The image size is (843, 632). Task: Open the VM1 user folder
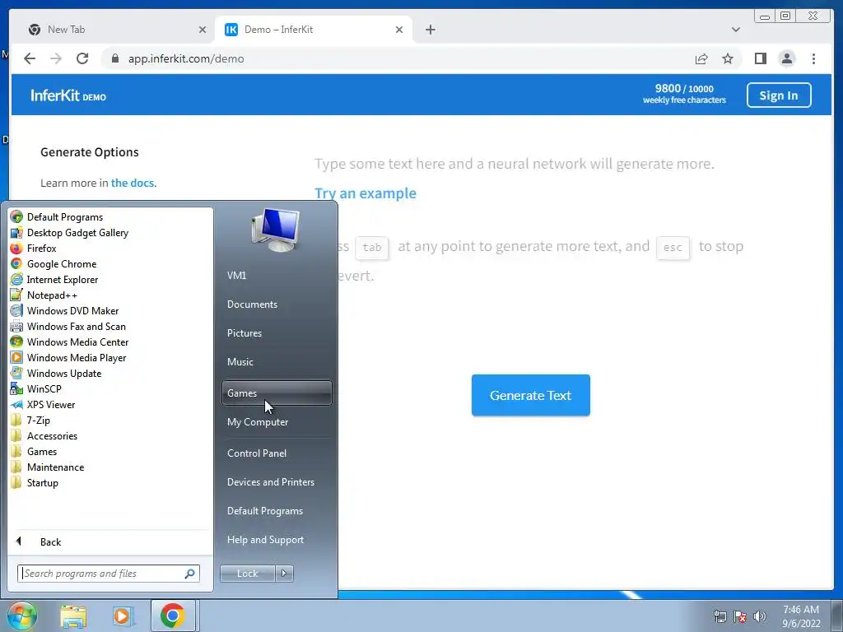point(236,275)
